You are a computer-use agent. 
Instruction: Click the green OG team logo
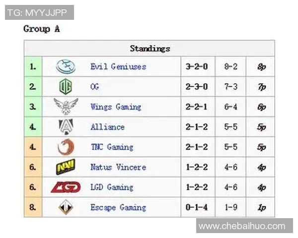[66, 87]
